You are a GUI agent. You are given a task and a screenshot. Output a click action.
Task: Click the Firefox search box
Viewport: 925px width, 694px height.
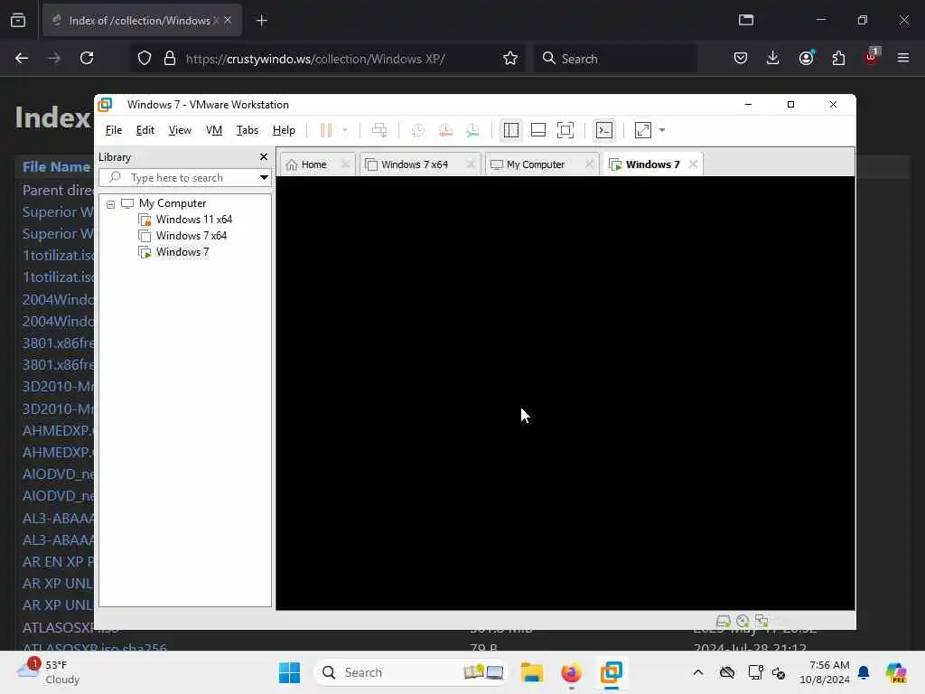(615, 59)
